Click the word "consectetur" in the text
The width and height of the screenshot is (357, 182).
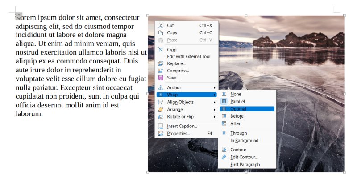coord(122,17)
